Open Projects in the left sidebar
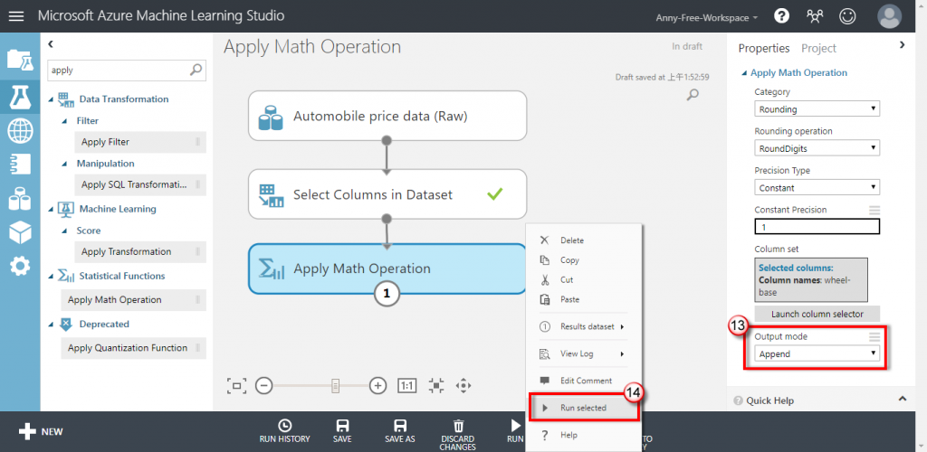 coord(20,60)
